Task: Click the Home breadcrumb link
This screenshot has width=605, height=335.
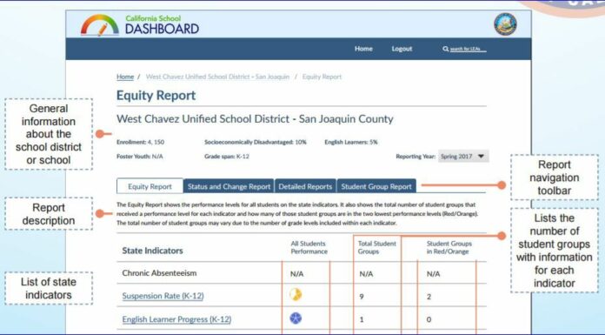Action: pyautogui.click(x=125, y=77)
